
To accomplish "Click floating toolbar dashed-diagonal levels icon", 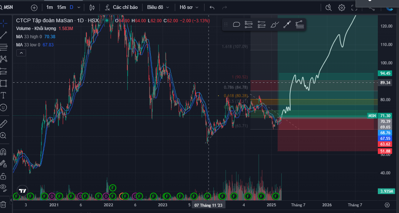I will (x=249, y=24).
